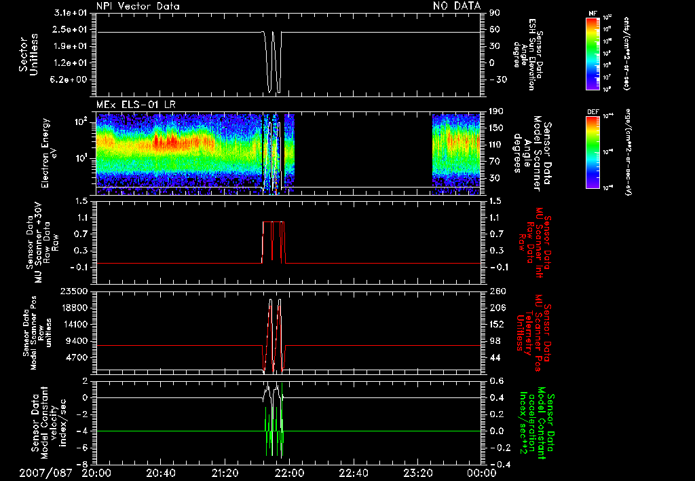Viewport: 695px width, 481px height.
Task: Select the '2.5e+01' tick label
Action: [71, 29]
